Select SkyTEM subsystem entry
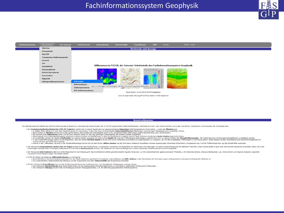The height and width of the screenshot is (213, 284). (55, 54)
